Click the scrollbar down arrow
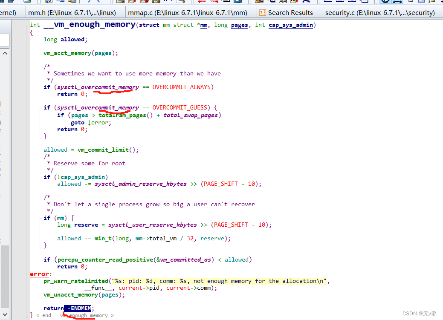 [5, 314]
